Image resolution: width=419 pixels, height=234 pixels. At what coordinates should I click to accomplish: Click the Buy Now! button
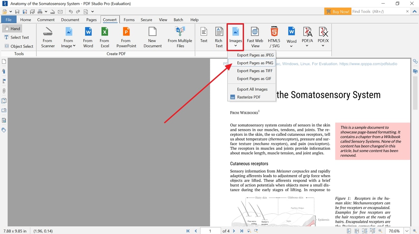[337, 12]
